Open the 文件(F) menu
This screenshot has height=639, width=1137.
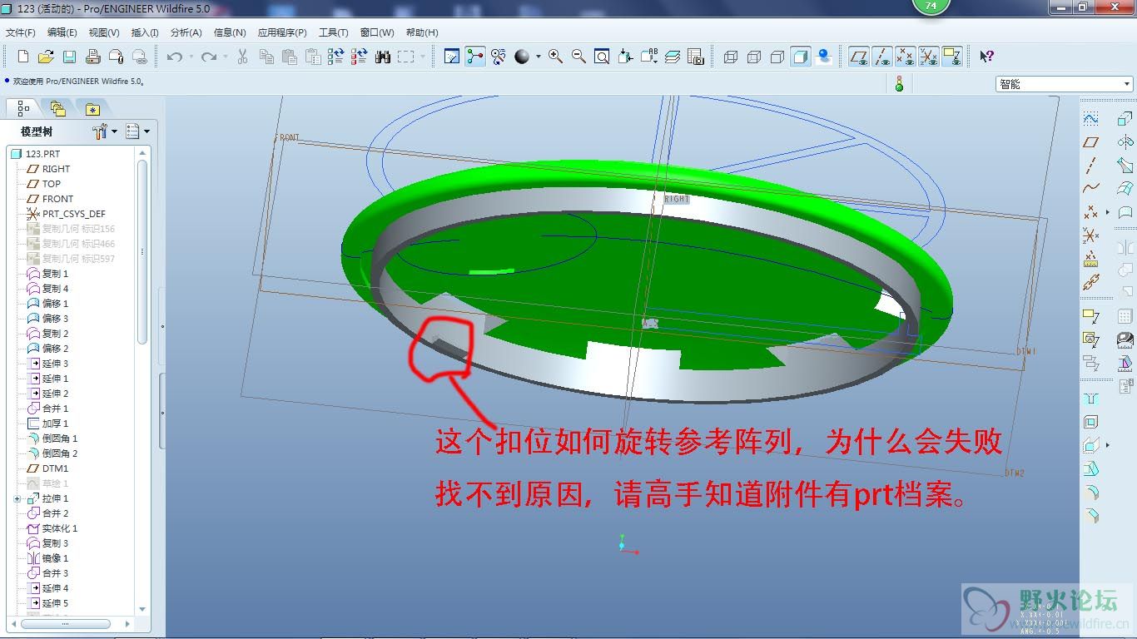coord(21,32)
